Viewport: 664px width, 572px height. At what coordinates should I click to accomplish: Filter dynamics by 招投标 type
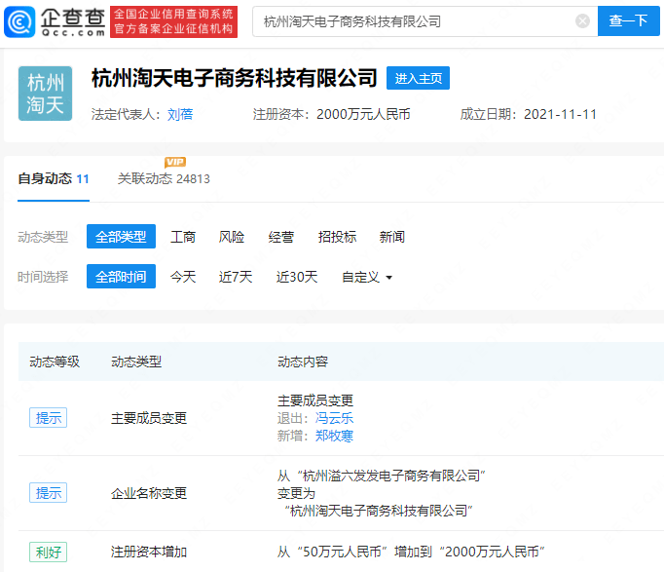[337, 237]
